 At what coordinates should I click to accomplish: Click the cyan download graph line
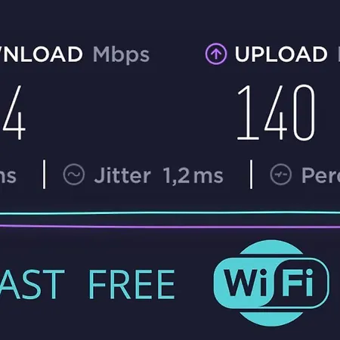pos(170,213)
